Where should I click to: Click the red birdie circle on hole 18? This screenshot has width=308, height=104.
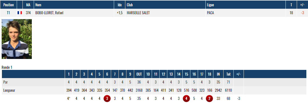click(x=209, y=99)
